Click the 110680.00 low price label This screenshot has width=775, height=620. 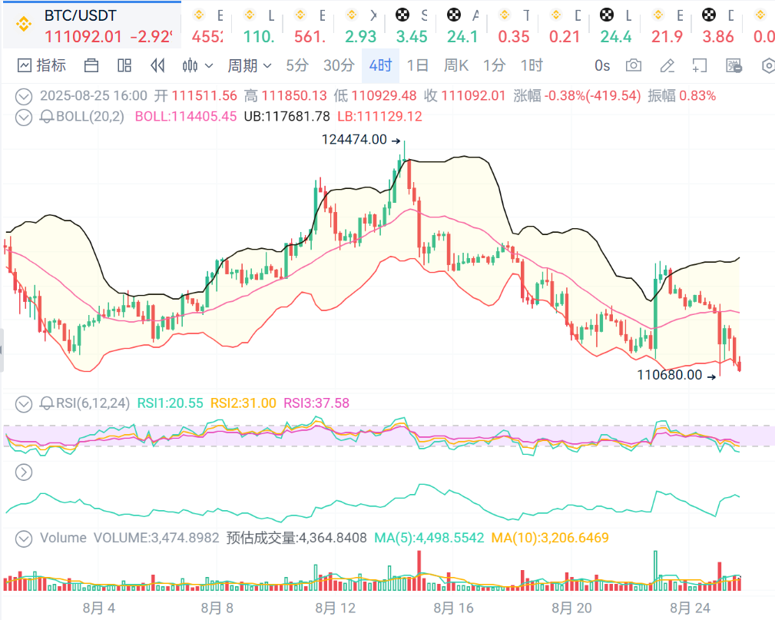tap(670, 375)
